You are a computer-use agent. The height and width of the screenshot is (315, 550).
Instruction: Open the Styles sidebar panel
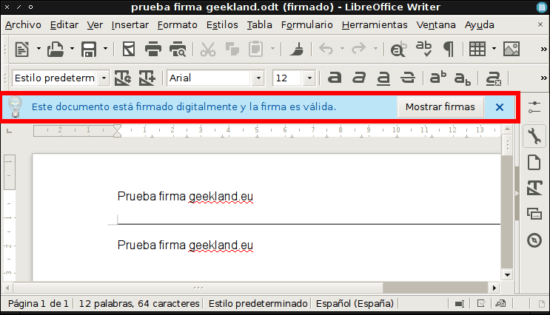534,187
